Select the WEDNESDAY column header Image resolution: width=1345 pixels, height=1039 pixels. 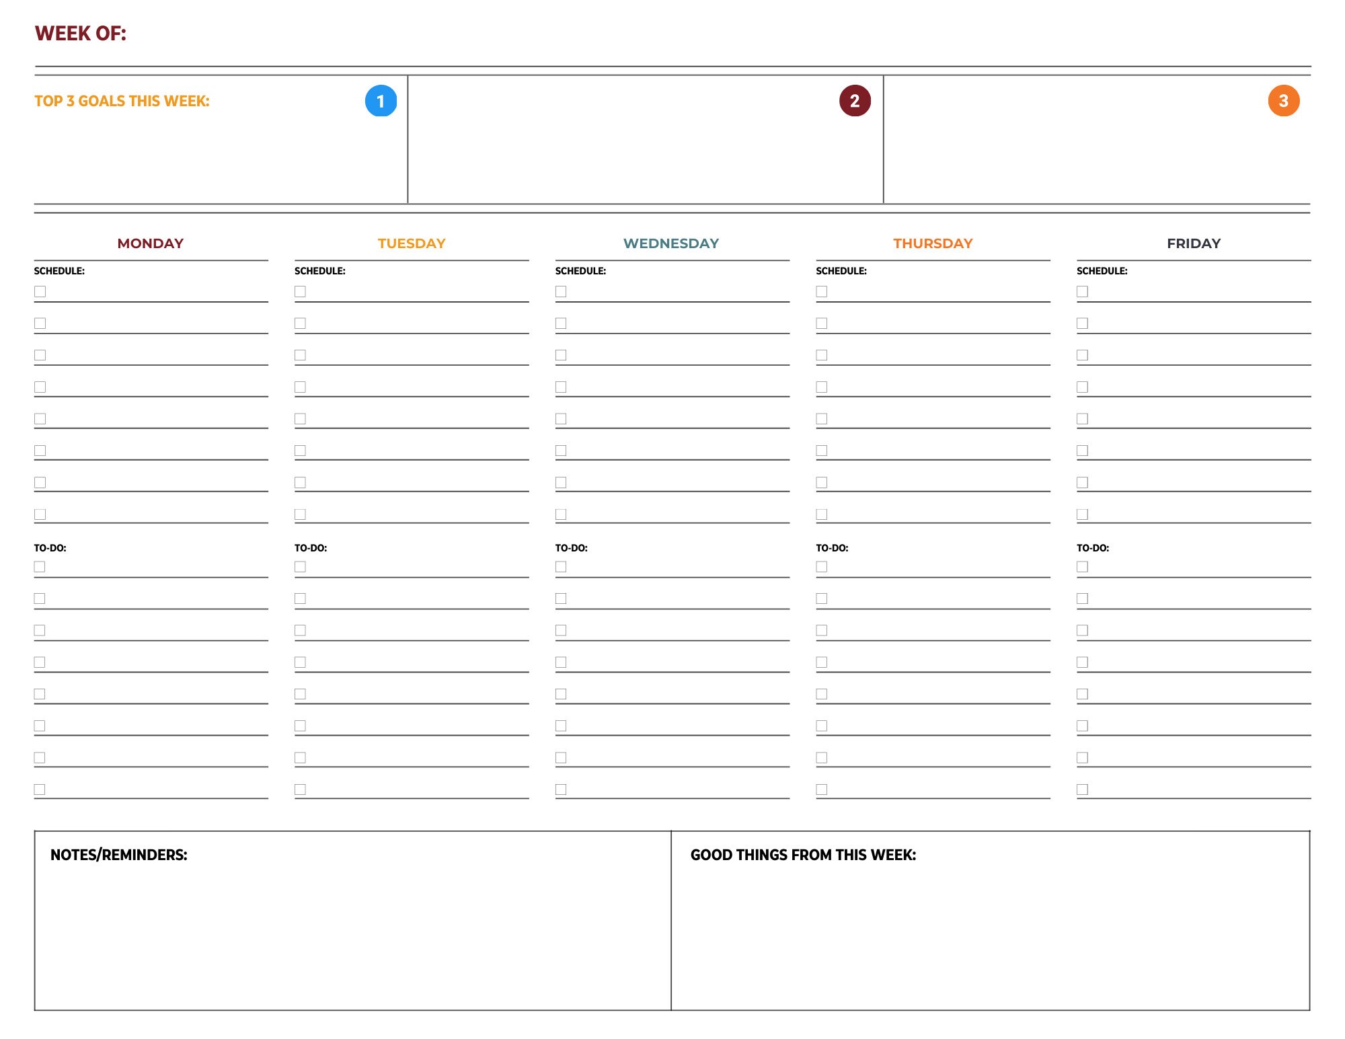coord(671,243)
